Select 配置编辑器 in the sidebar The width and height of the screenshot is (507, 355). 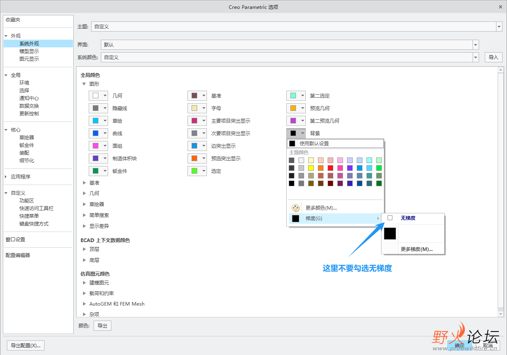18,255
